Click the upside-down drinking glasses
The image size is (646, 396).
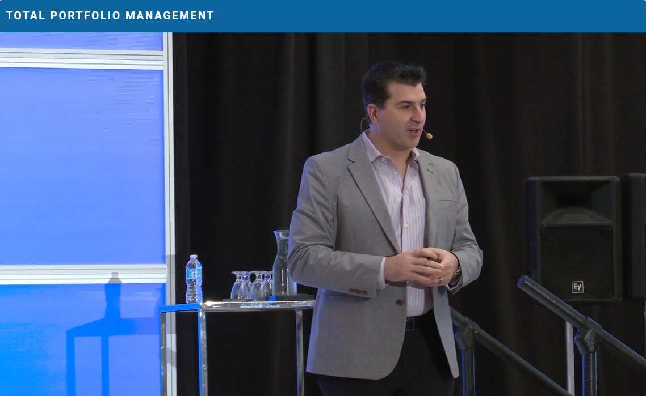coord(251,285)
